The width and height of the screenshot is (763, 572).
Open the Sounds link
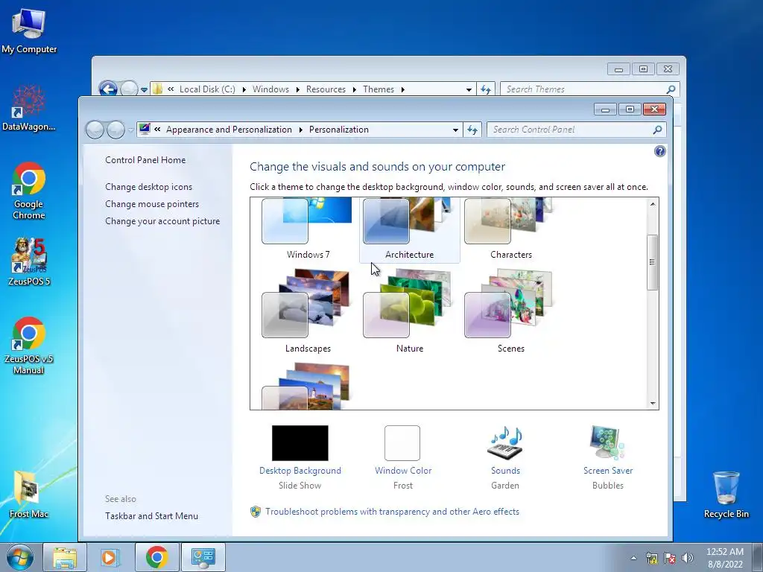505,471
